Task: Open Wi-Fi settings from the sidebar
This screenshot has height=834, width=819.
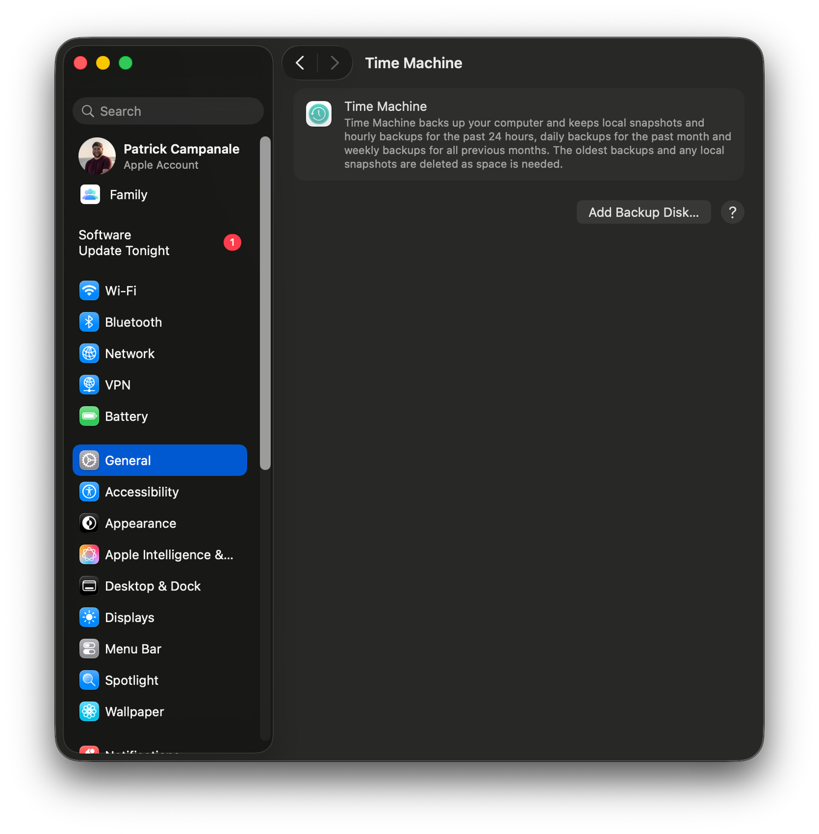Action: click(121, 291)
